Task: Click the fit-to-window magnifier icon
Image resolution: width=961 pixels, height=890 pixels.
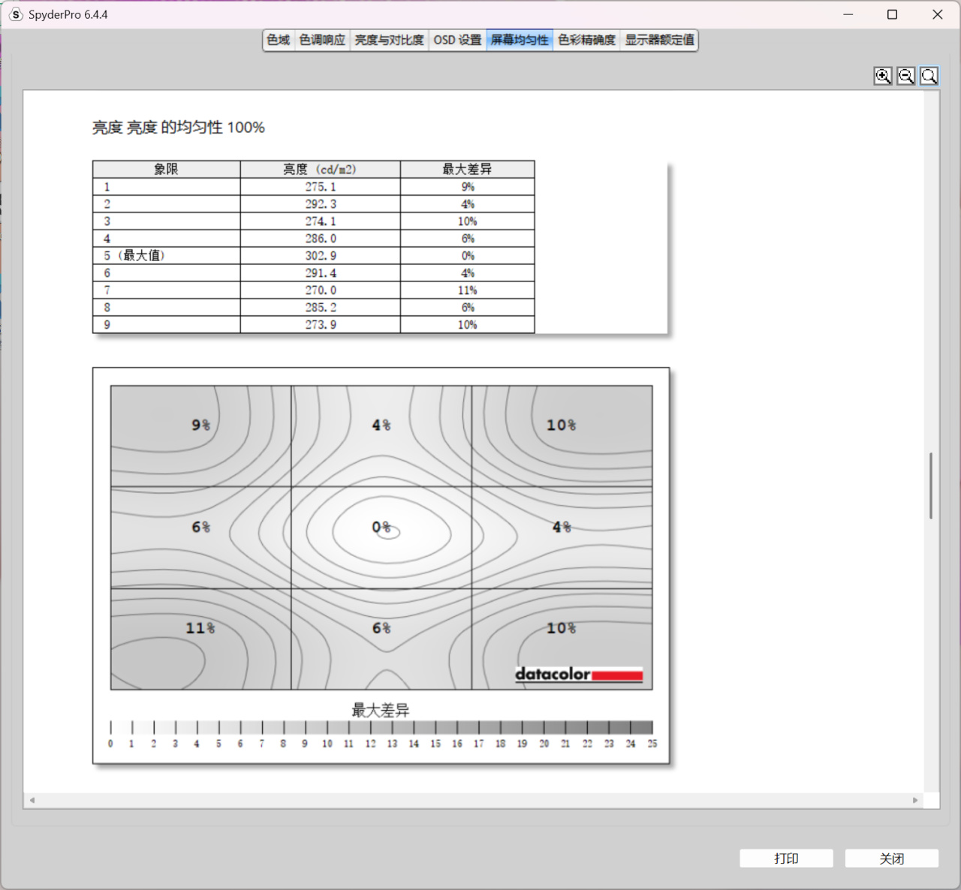Action: 929,76
